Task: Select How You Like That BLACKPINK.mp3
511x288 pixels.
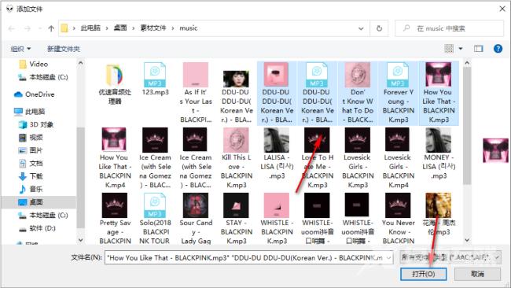Action: coord(439,93)
